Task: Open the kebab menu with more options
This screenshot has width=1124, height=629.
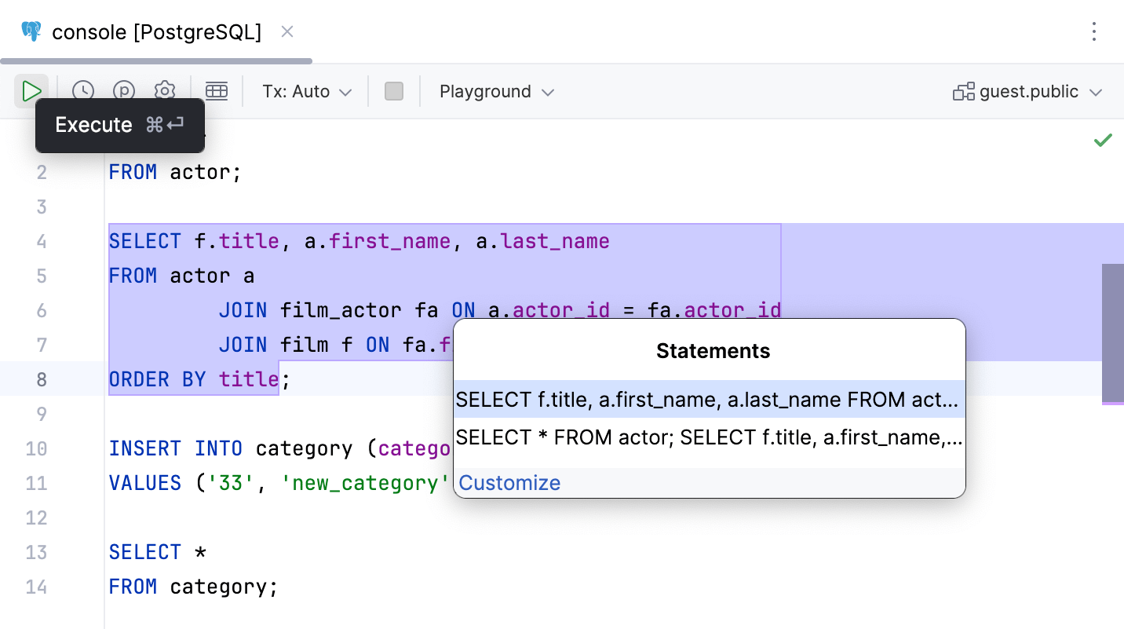Action: click(x=1094, y=32)
